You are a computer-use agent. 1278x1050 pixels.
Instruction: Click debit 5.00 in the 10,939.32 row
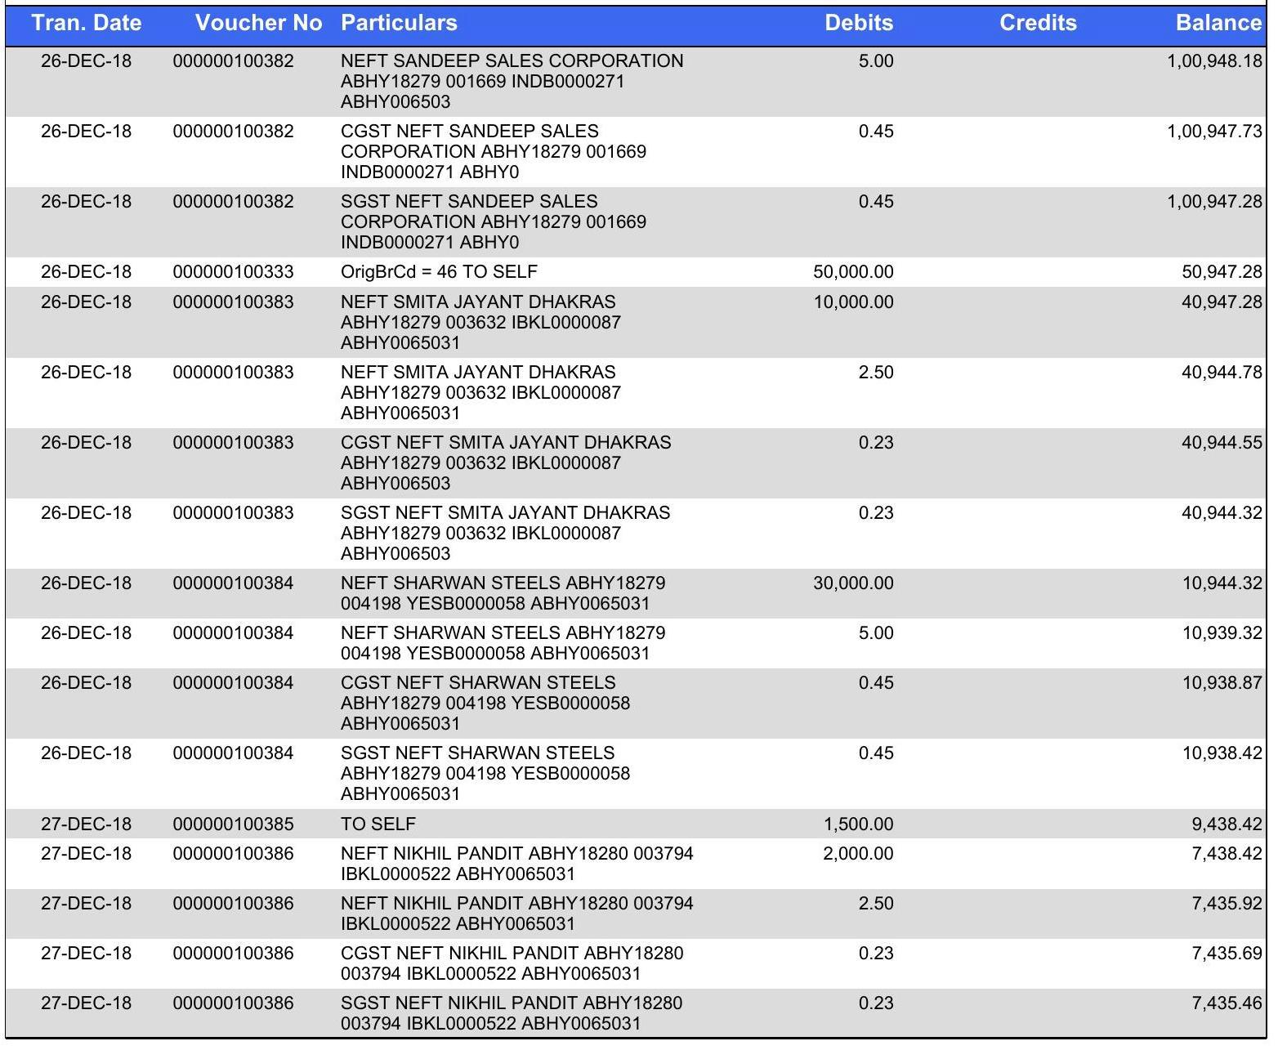[876, 633]
